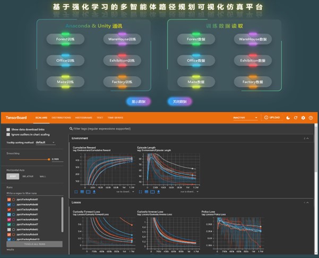
Task: Reload TensorBoard data with the refresh icon
Action: click(x=296, y=118)
